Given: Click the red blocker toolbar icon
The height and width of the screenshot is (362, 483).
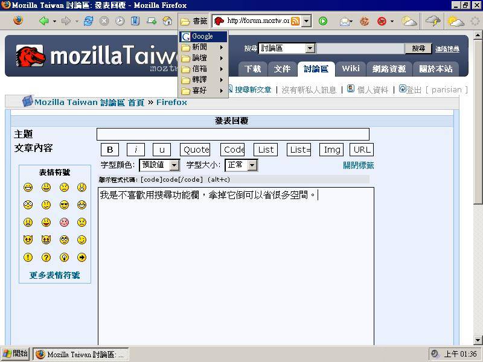Looking at the screenshot, I should coord(382,21).
